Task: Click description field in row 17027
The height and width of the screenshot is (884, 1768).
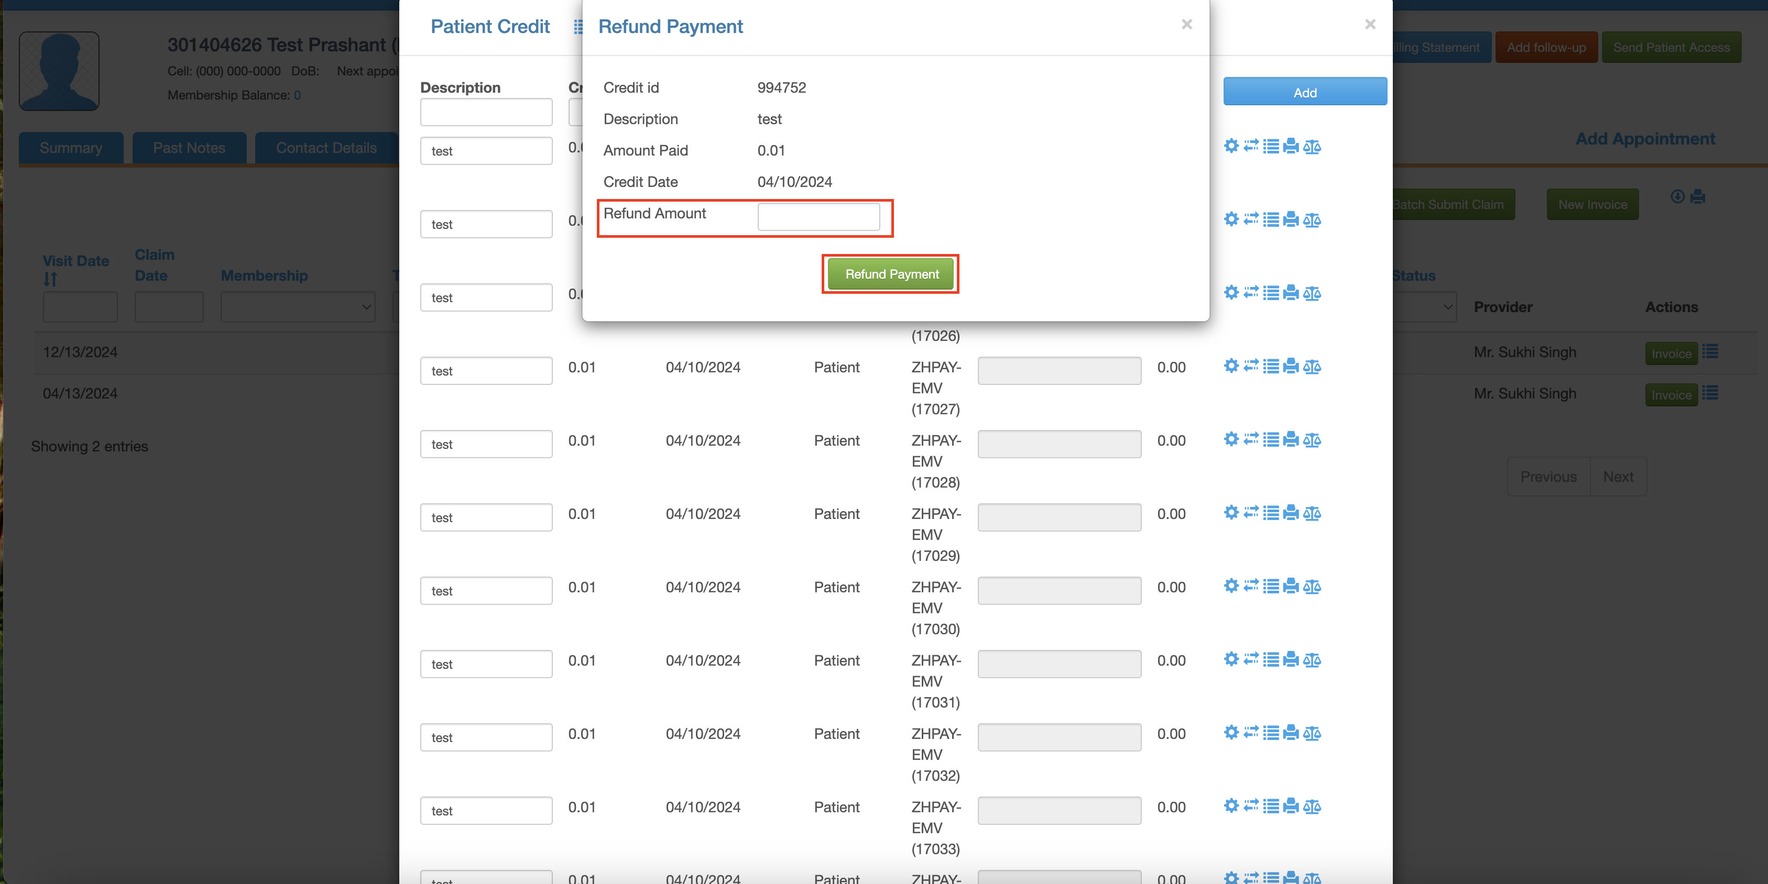Action: 486,371
